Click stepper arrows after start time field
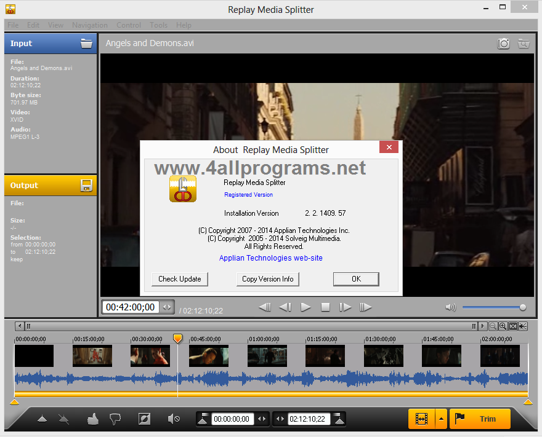Screen dimensions: 542x437 (x=262, y=419)
